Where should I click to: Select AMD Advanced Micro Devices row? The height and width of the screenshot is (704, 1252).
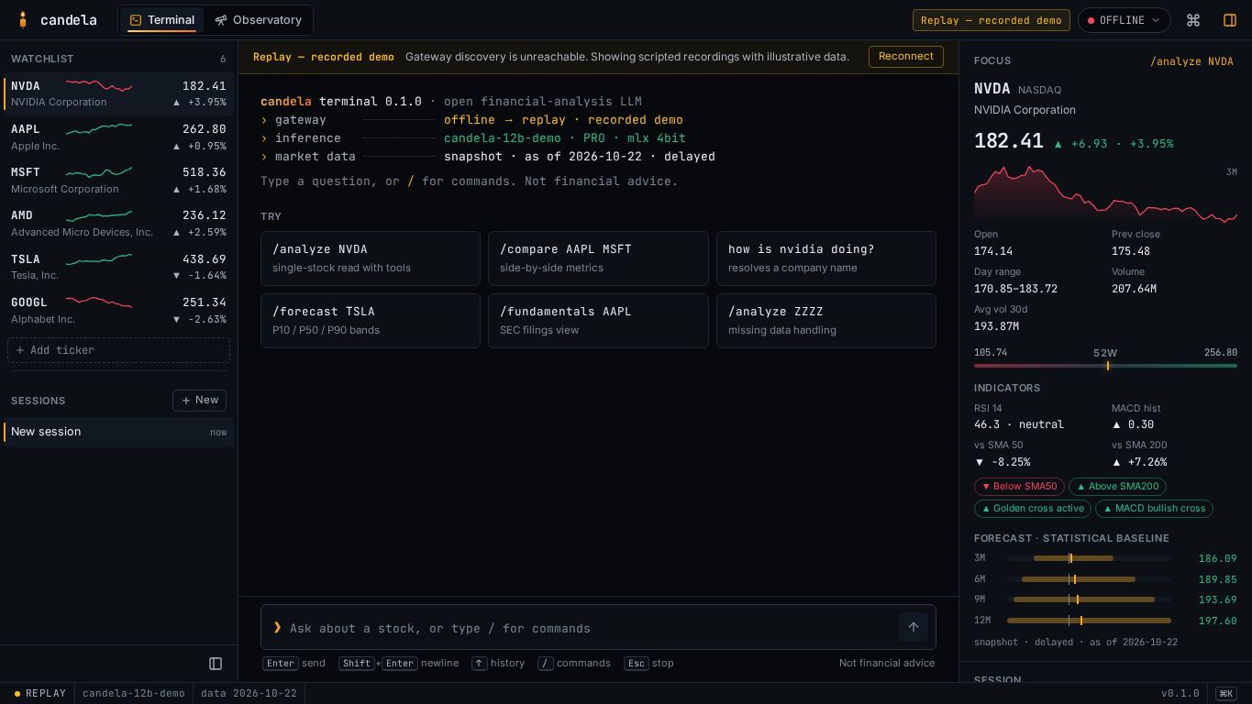[118, 223]
